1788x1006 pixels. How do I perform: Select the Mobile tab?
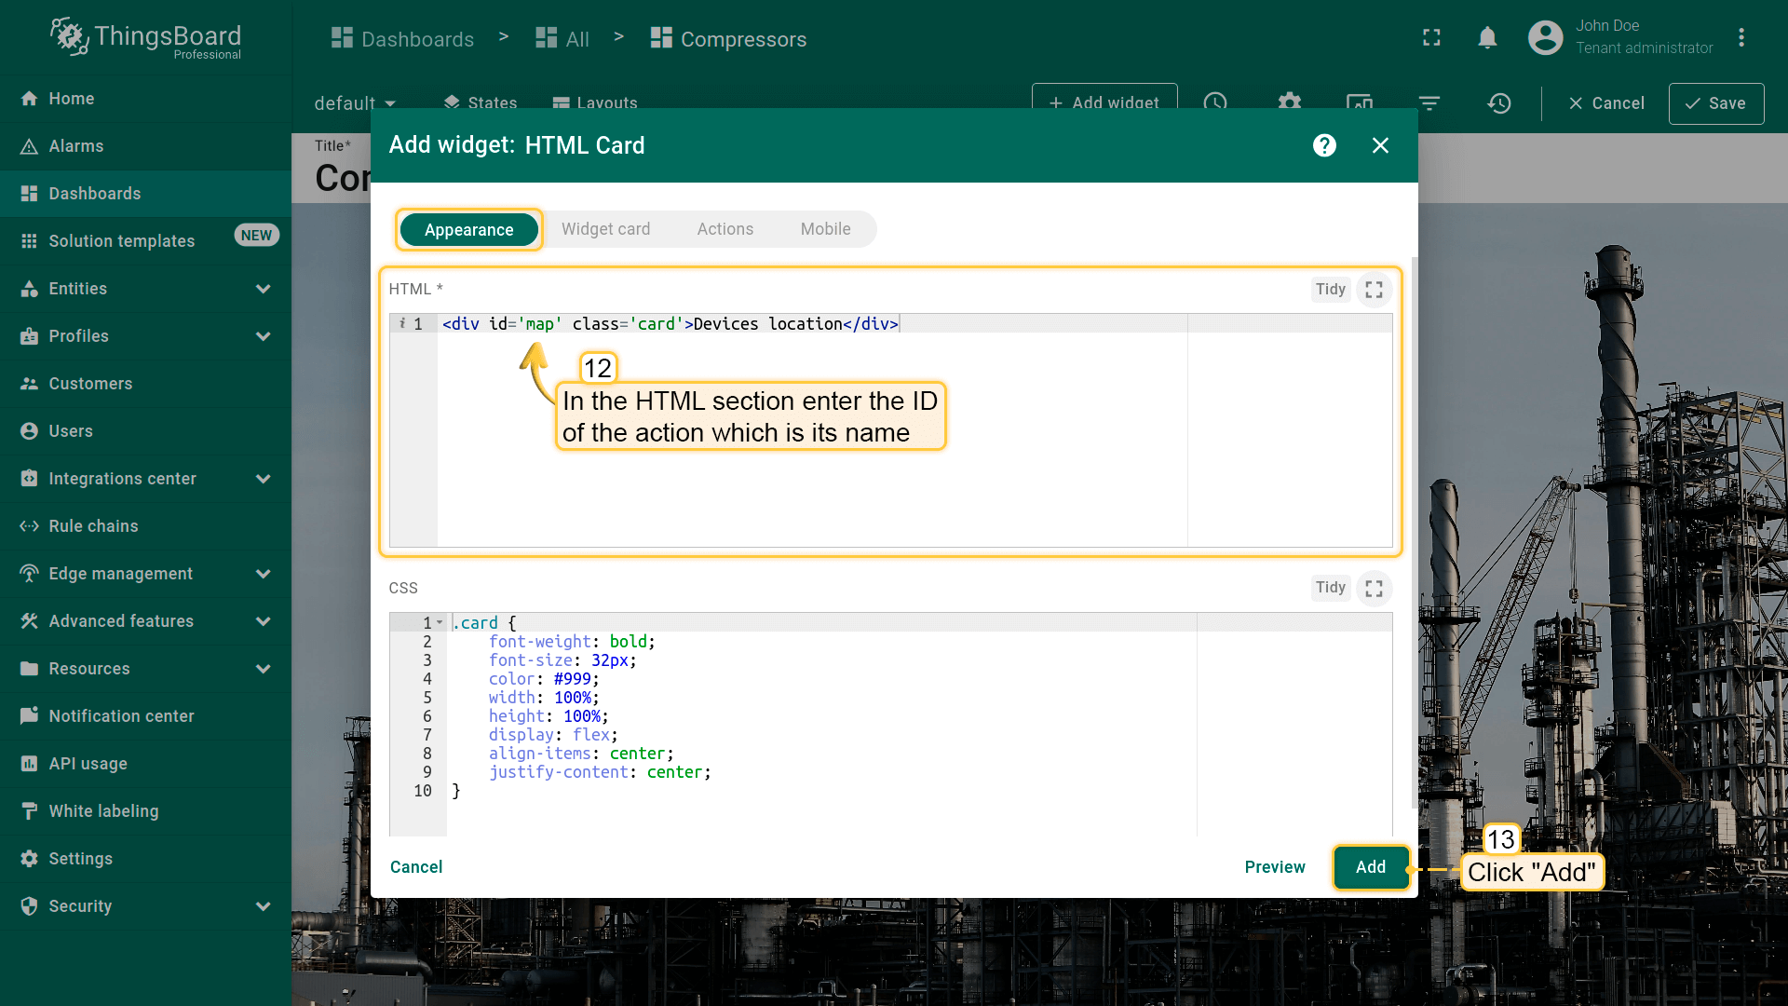825,229
